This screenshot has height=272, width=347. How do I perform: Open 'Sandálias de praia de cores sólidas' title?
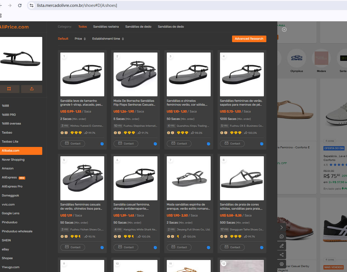click(x=241, y=206)
